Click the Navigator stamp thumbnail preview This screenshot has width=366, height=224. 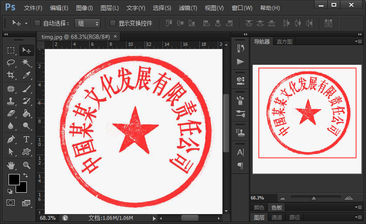click(307, 119)
